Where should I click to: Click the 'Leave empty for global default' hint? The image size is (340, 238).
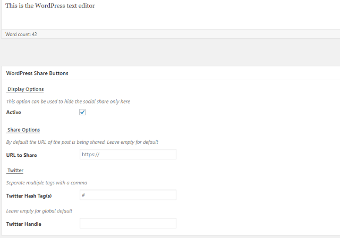[39, 211]
